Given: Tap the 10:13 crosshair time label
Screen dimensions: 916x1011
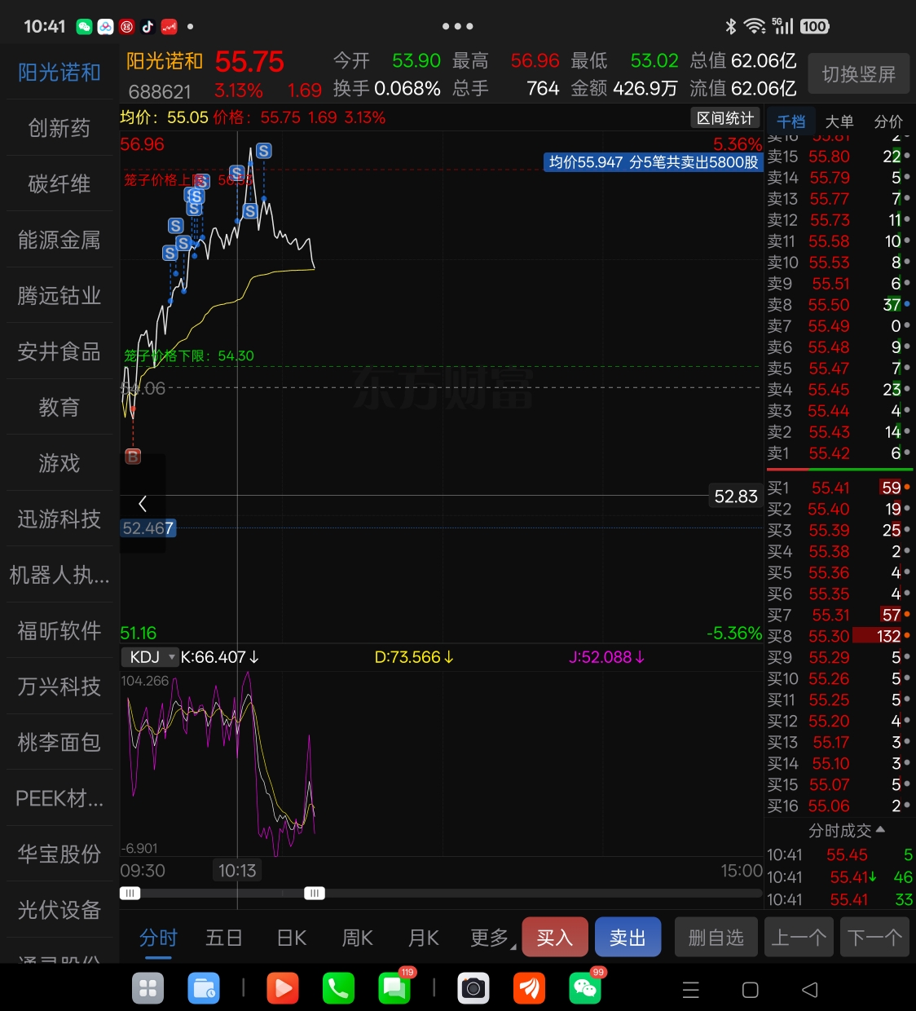Looking at the screenshot, I should tap(237, 871).
